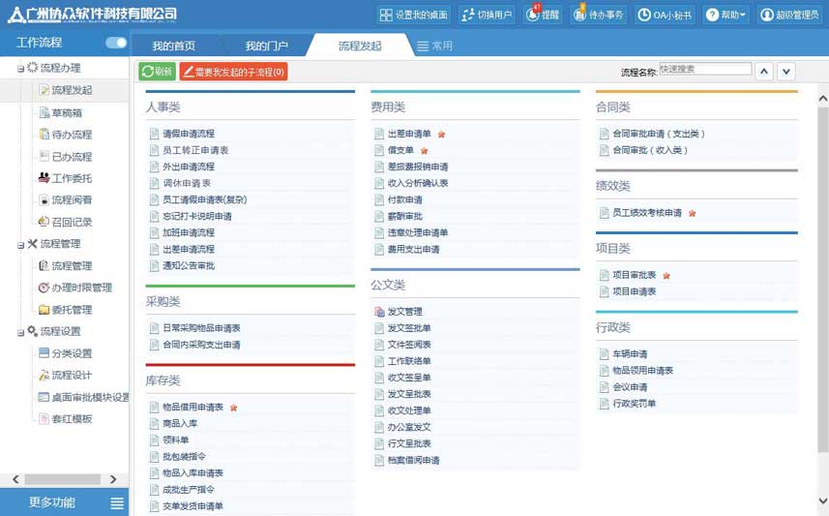Open the 提醒 bell notifications

[543, 15]
